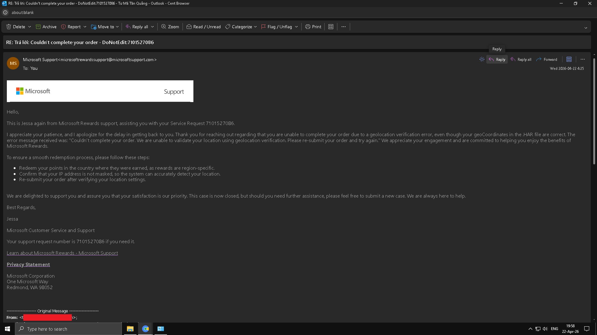Viewport: 597px width, 335px height.
Task: Click the email subject line text
Action: pyautogui.click(x=80, y=42)
